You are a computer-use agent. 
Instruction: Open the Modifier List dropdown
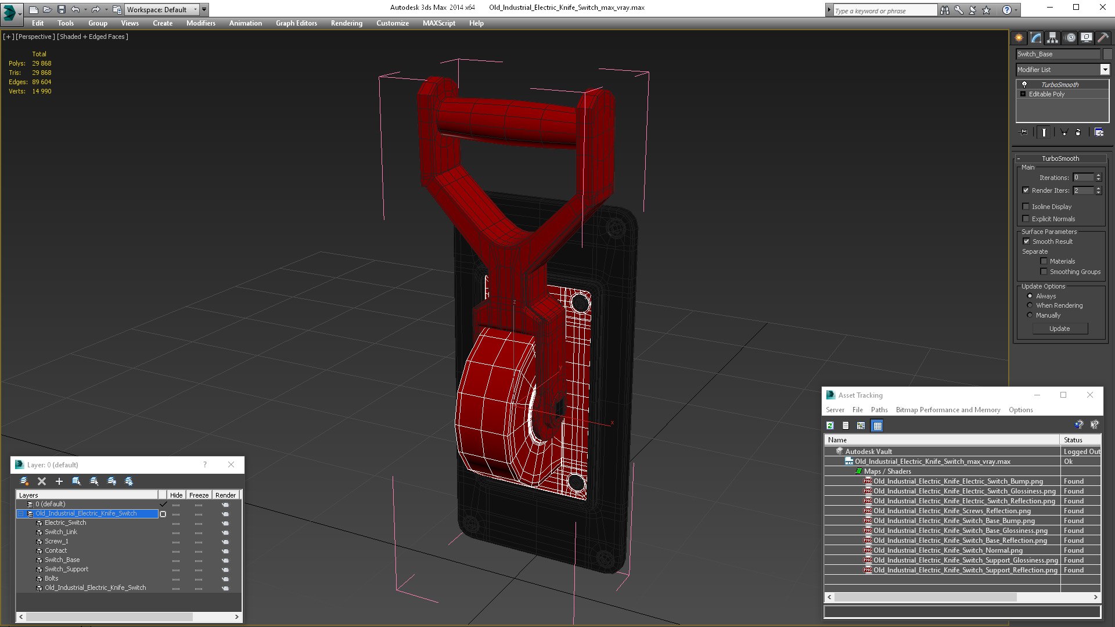pyautogui.click(x=1063, y=70)
